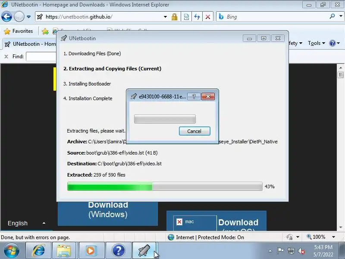
Task: Click the UNetbootin taskbar icon
Action: [144, 251]
